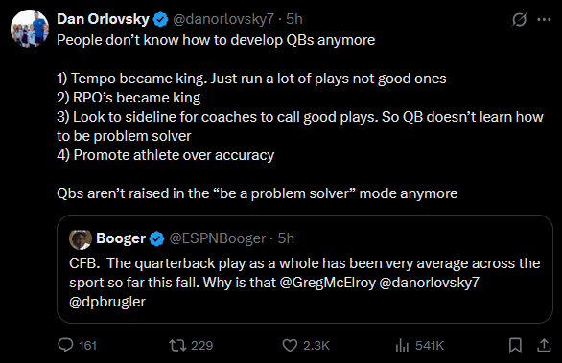Click the 5h timestamp on Orlovsky's post
The image size is (562, 363).
pyautogui.click(x=294, y=19)
